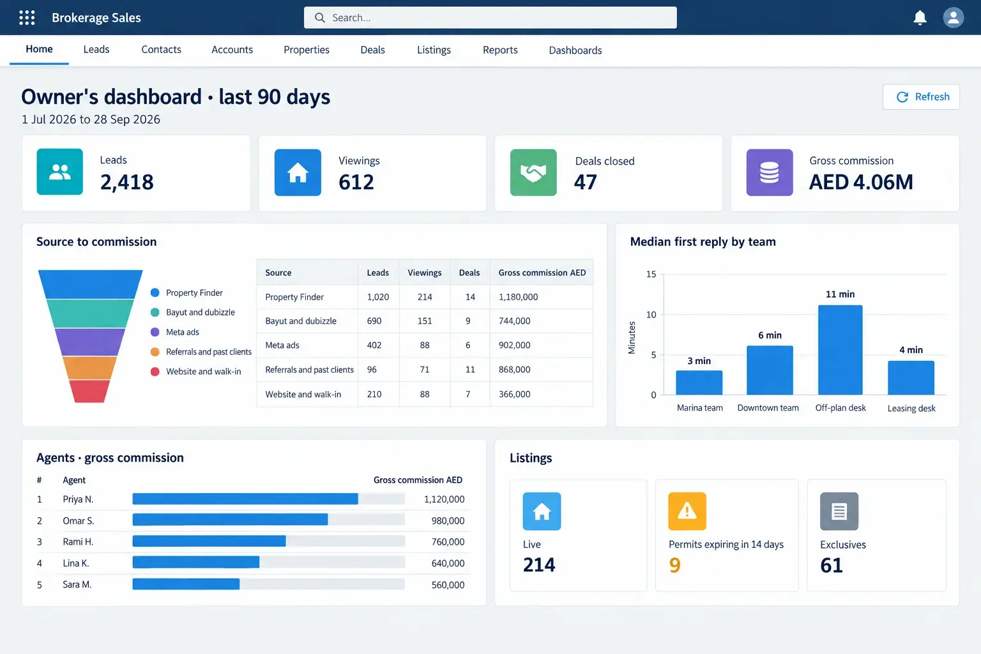Image resolution: width=981 pixels, height=654 pixels.
Task: Select the Off-plan desk chart bar
Action: click(x=840, y=350)
